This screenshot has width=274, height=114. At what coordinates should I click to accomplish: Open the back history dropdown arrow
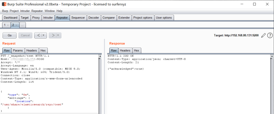pyautogui.click(x=44, y=35)
